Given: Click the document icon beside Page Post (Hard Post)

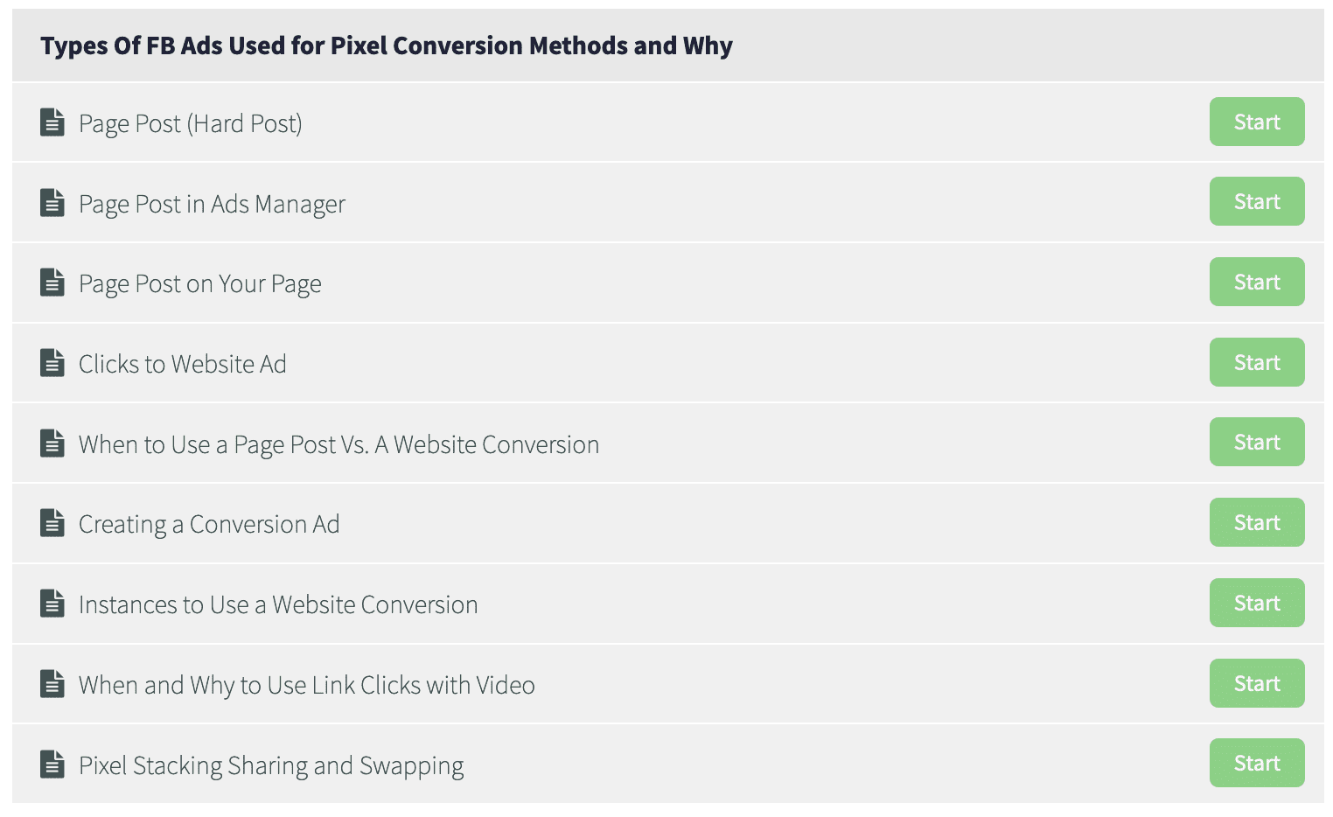Looking at the screenshot, I should tap(52, 122).
